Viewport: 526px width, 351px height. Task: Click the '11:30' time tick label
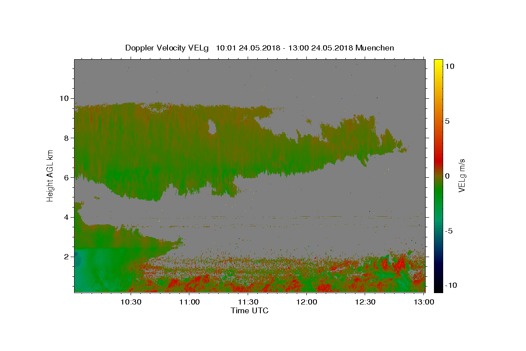pyautogui.click(x=248, y=302)
